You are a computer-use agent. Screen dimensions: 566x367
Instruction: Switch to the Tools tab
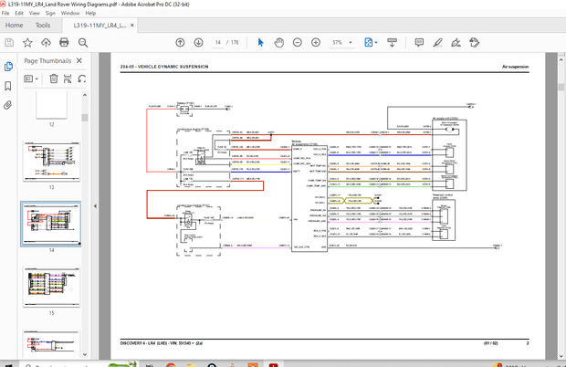pos(43,26)
